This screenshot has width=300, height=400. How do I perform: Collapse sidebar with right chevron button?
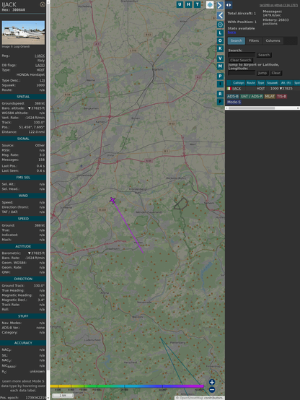coord(220,5)
